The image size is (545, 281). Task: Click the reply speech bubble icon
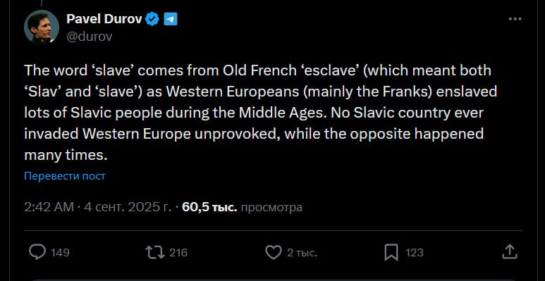coord(37,253)
